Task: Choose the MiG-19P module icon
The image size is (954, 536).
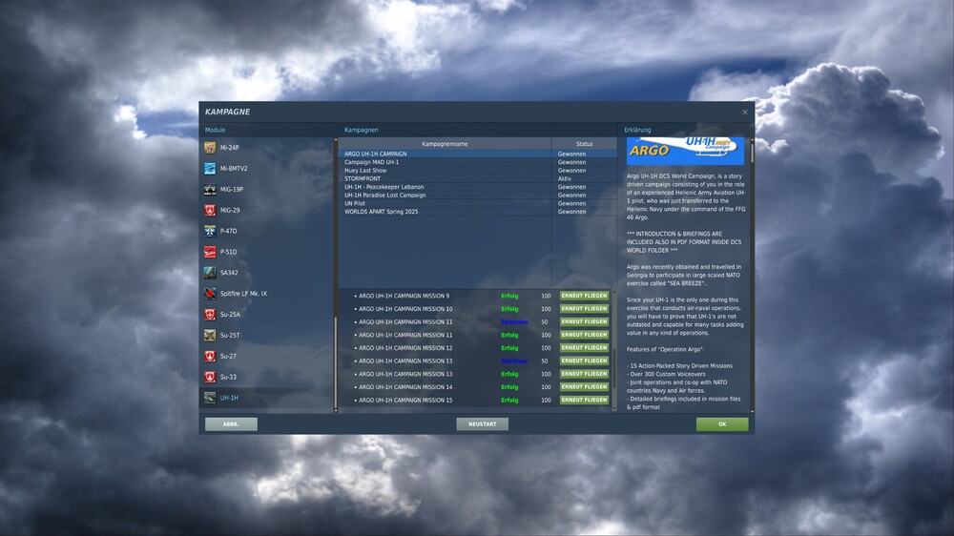Action: click(x=210, y=189)
